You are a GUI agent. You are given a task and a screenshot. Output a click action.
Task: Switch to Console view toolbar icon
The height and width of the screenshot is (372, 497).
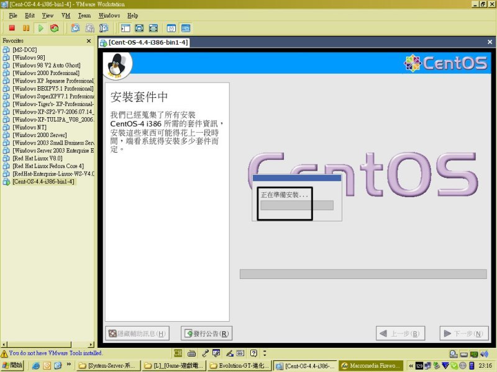186,28
